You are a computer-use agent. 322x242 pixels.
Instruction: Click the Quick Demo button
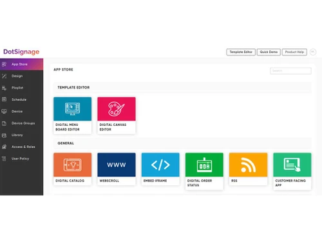point(269,52)
